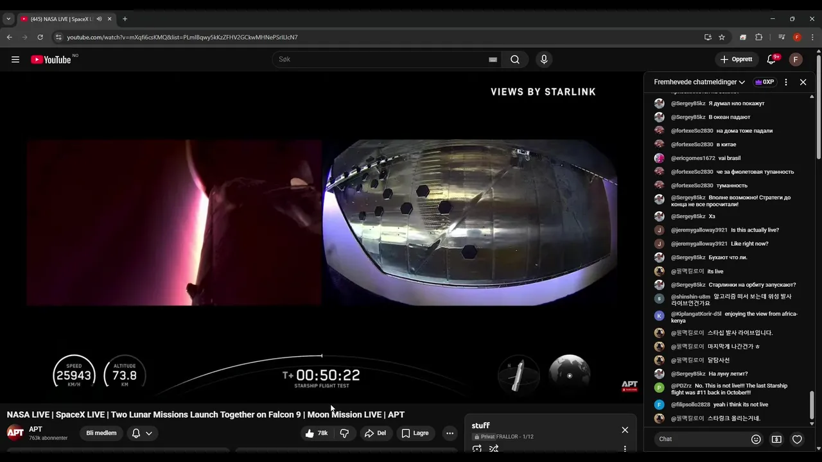This screenshot has width=822, height=462.
Task: Click the Bli medlem join button
Action: click(x=101, y=433)
